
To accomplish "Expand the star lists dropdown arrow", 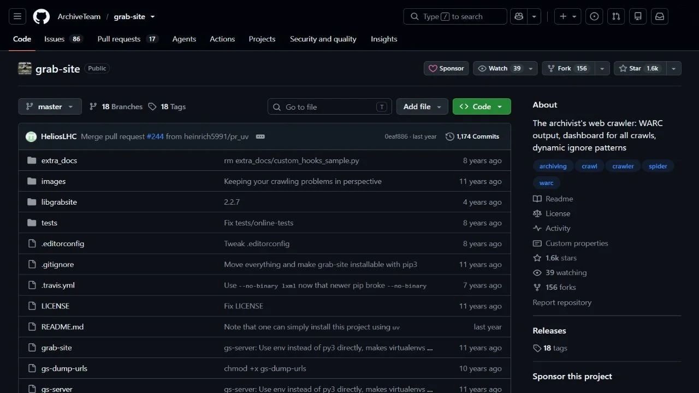I will [673, 68].
